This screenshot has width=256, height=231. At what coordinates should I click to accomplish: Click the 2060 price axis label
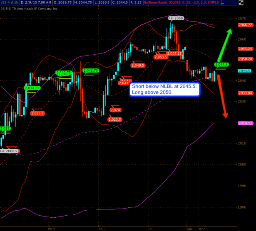click(242, 39)
